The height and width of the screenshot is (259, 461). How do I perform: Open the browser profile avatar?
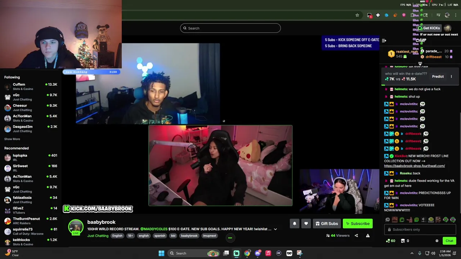447,15
